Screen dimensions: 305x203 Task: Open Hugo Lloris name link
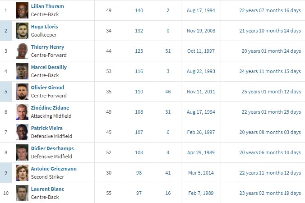44,27
